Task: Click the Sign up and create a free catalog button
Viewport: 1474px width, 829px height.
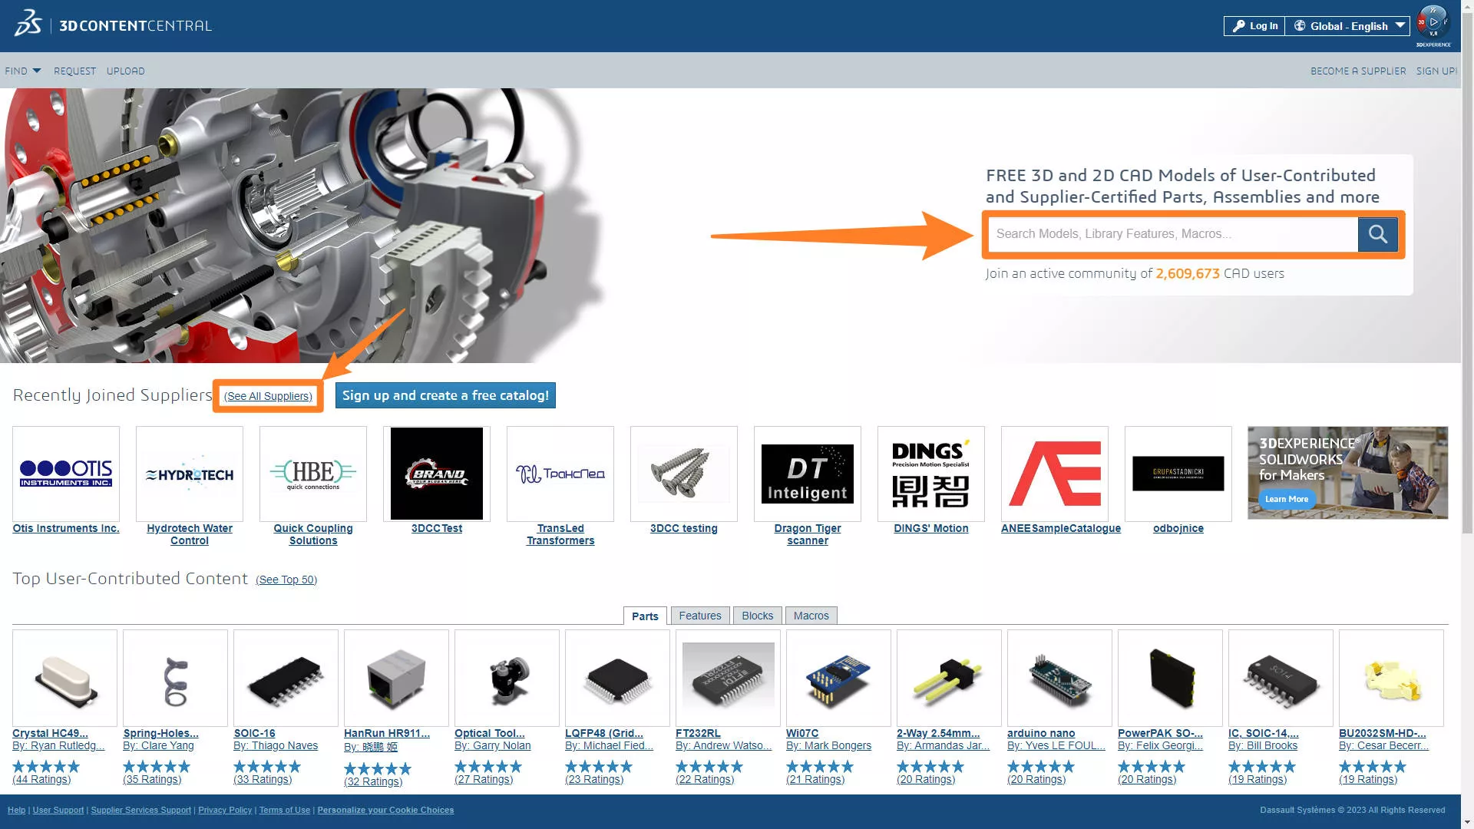Action: [445, 395]
